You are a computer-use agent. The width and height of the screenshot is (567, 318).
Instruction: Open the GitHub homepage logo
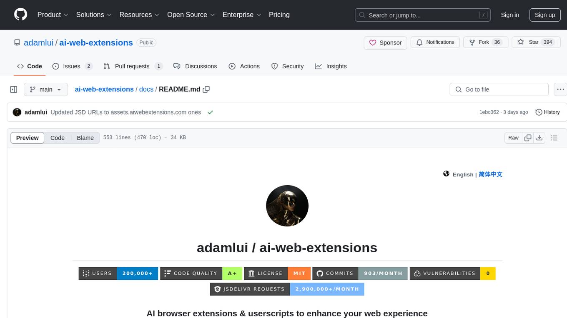tap(20, 15)
